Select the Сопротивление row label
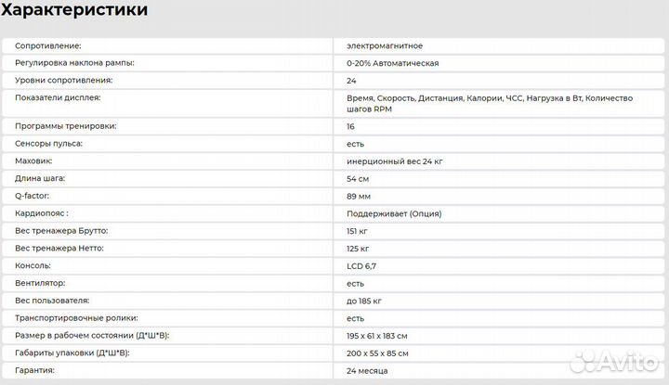669x385 pixels. tap(48, 45)
